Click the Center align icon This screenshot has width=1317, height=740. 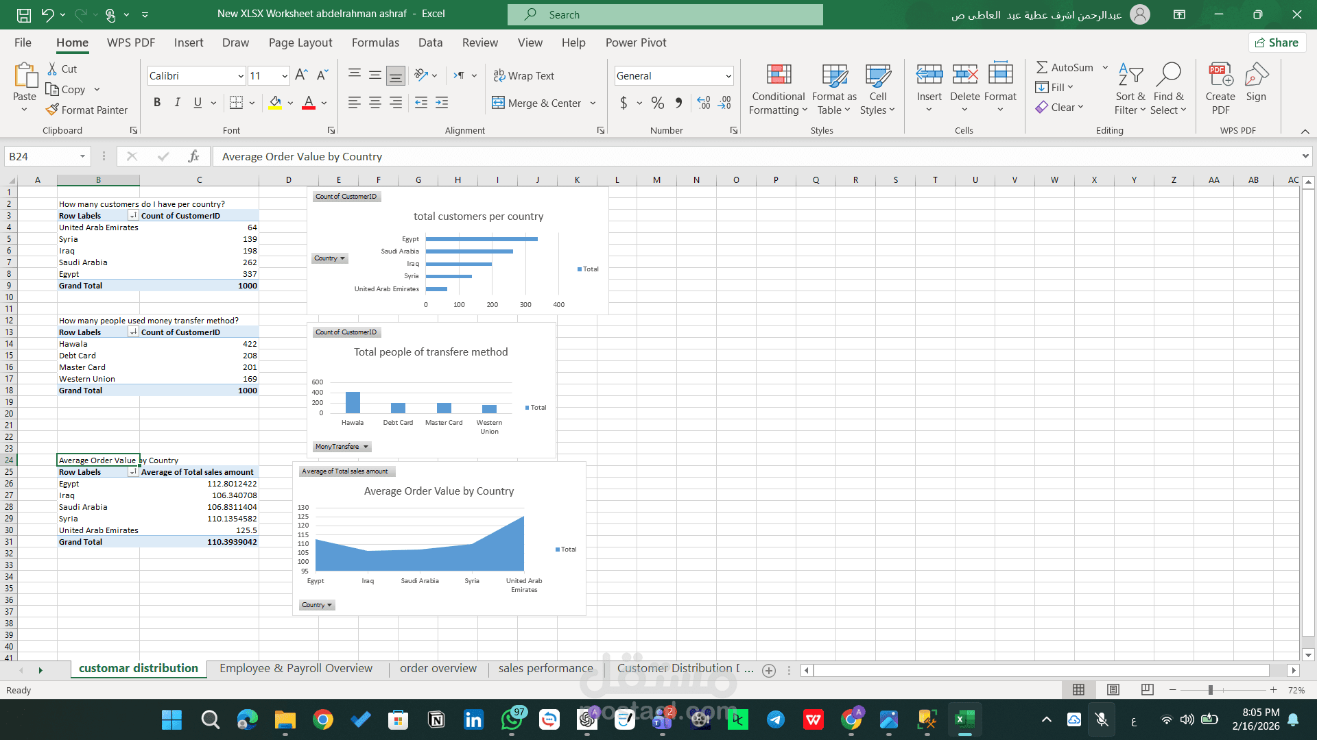pos(375,103)
